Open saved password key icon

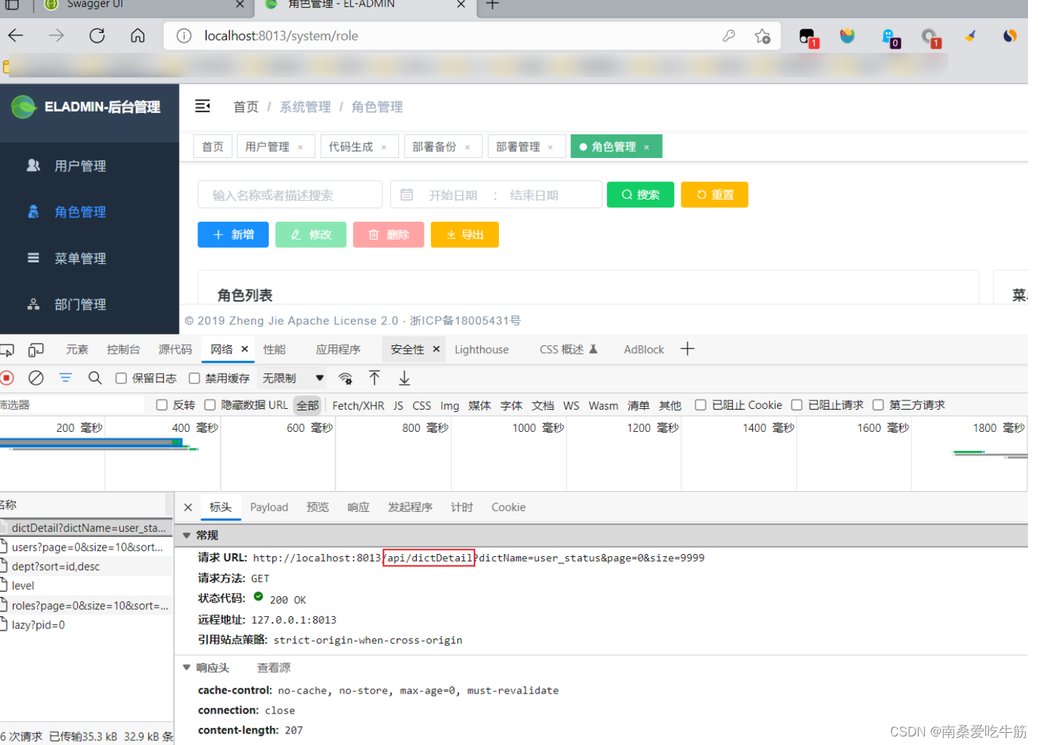coord(728,36)
